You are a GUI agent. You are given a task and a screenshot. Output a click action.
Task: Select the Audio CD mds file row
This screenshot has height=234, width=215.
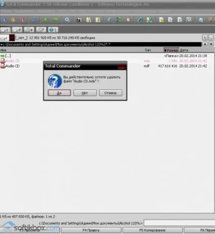107,61
